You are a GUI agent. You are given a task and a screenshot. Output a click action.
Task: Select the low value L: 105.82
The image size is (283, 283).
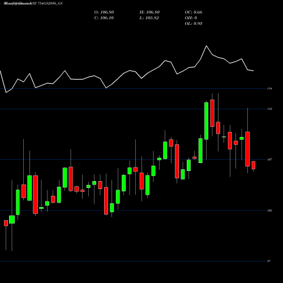coord(149,18)
